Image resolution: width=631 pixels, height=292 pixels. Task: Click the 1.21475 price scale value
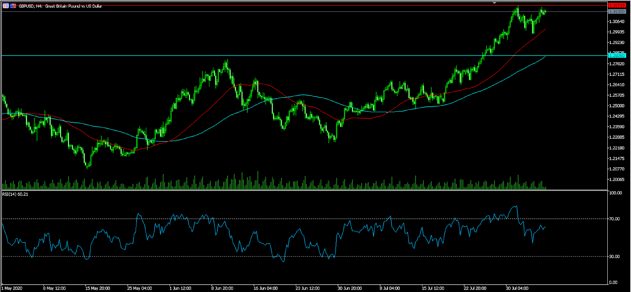[617, 159]
